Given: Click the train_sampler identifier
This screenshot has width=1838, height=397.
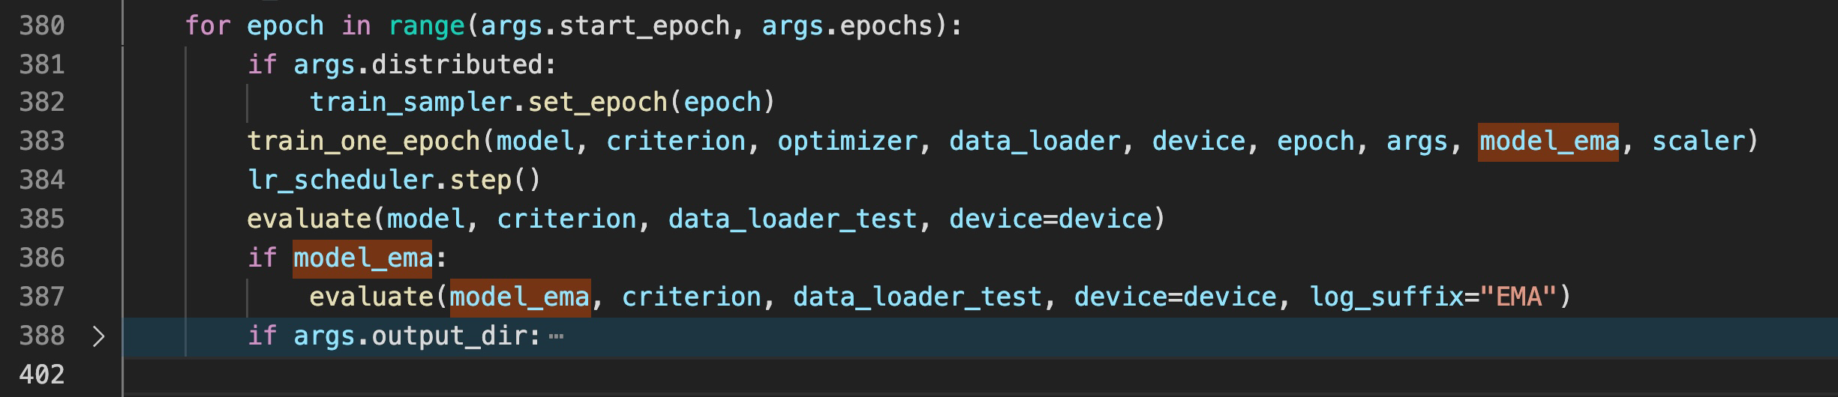Looking at the screenshot, I should click(x=410, y=103).
